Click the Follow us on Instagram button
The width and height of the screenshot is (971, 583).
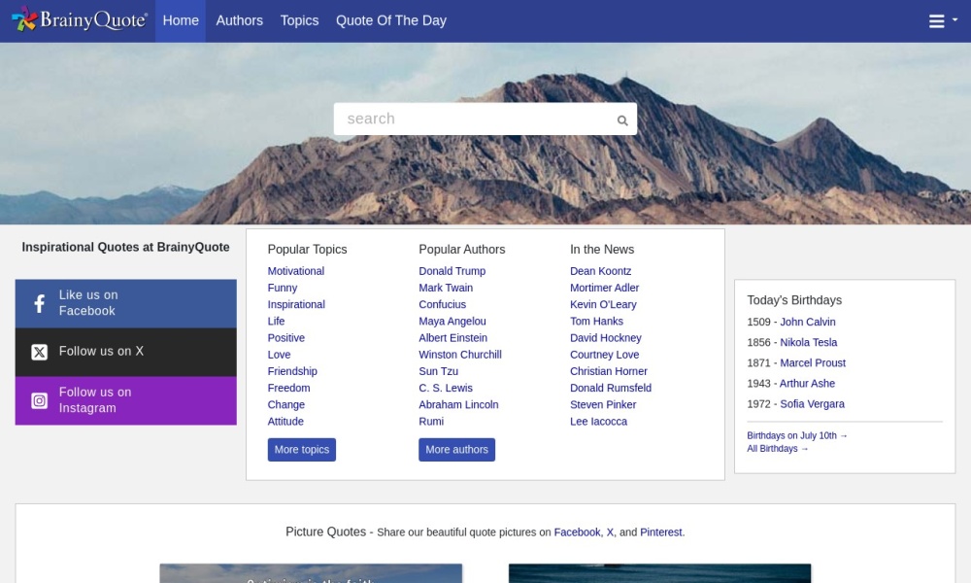[125, 401]
